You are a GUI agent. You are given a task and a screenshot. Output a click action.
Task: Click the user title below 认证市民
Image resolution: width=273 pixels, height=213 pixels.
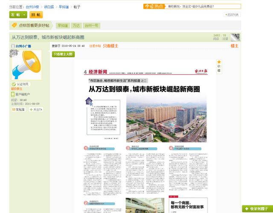17,89
